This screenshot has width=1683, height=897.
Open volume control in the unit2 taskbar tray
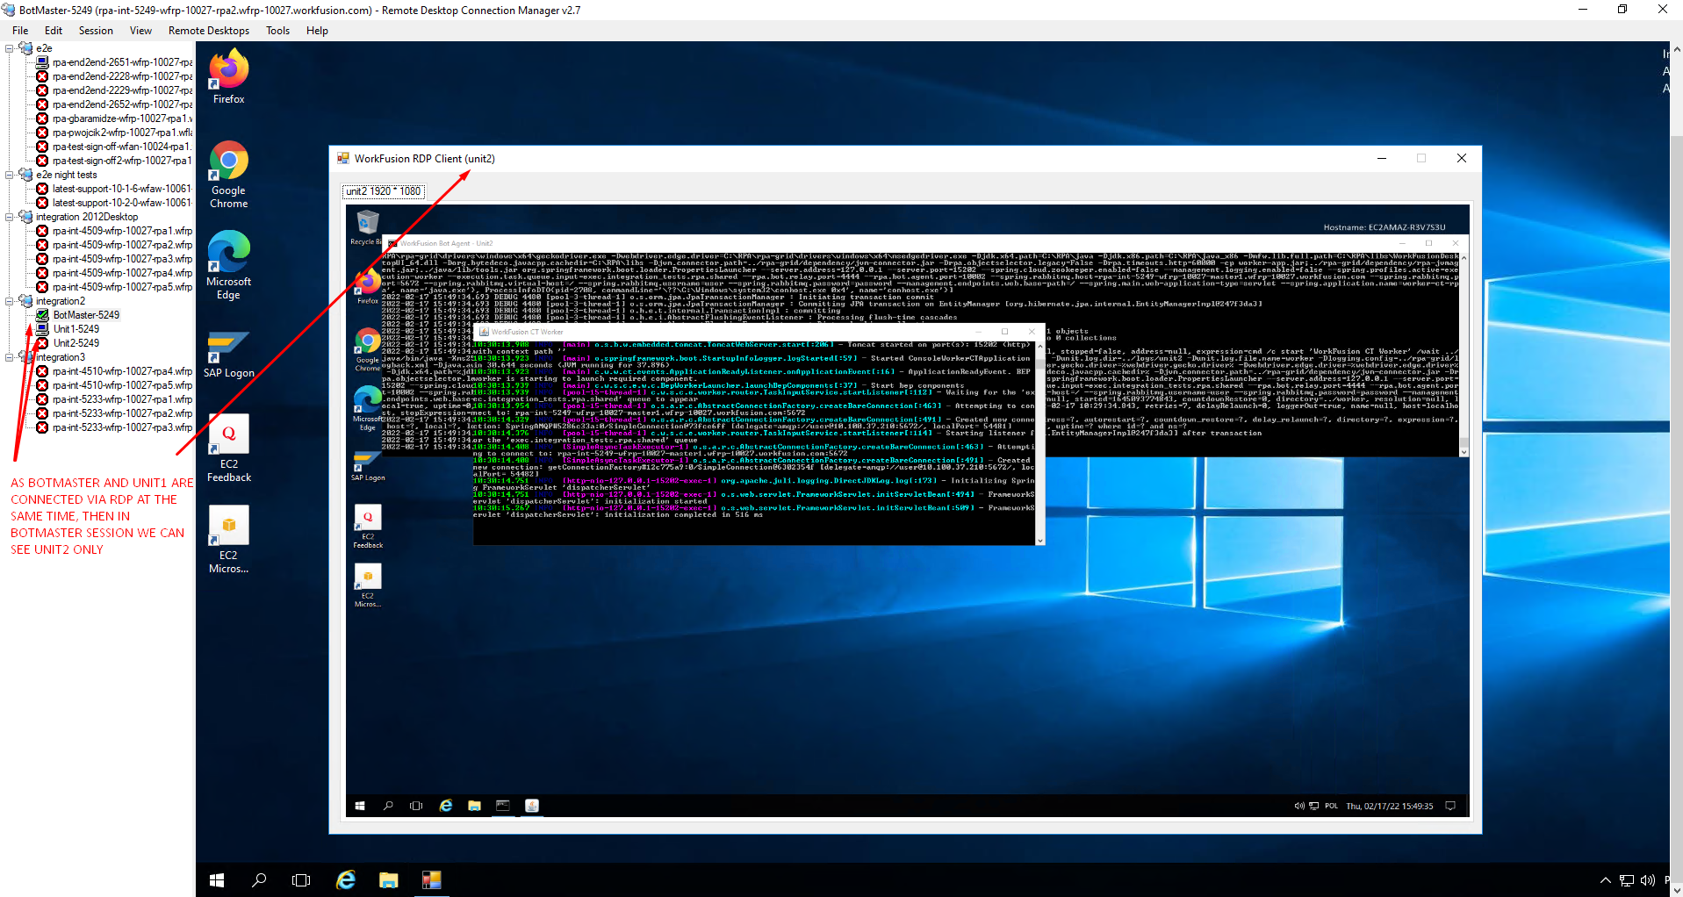click(x=1298, y=806)
